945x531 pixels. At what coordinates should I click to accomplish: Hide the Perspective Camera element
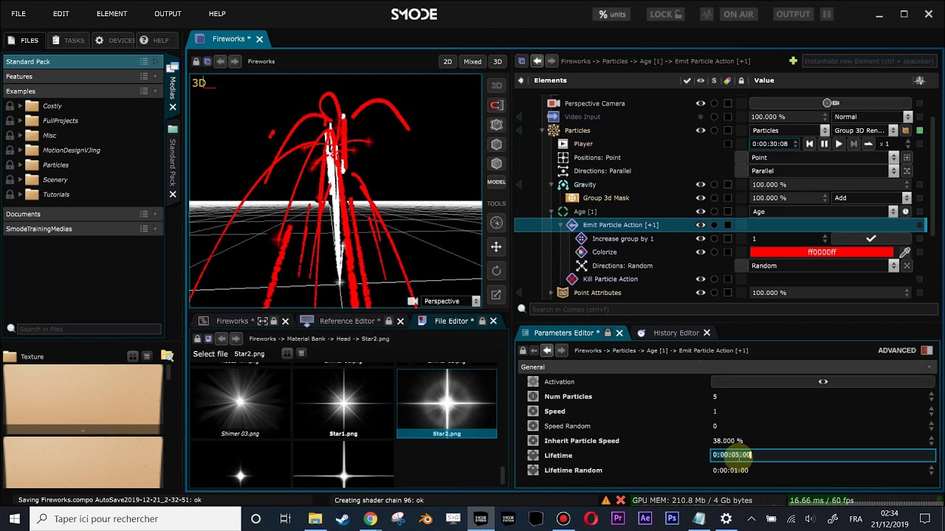pos(701,103)
